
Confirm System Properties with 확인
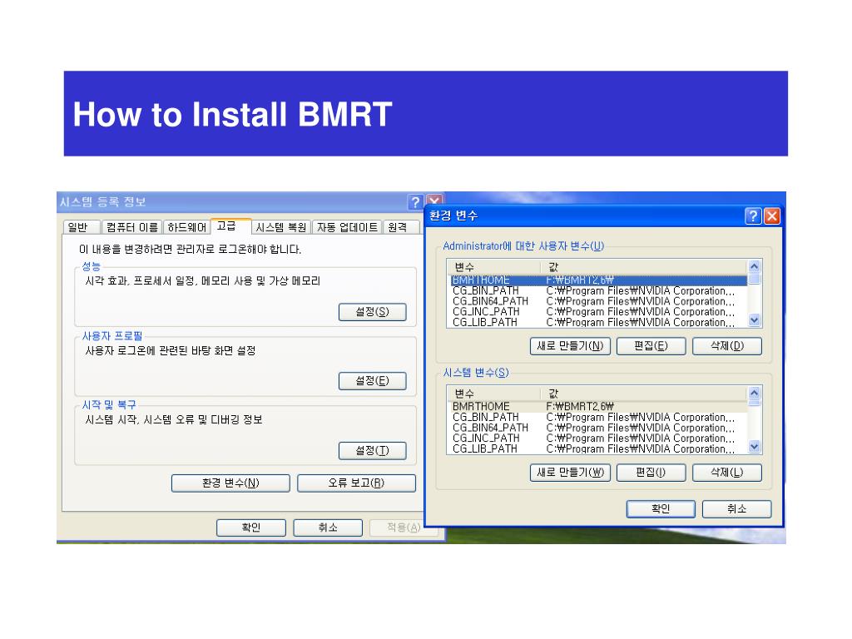pos(251,528)
